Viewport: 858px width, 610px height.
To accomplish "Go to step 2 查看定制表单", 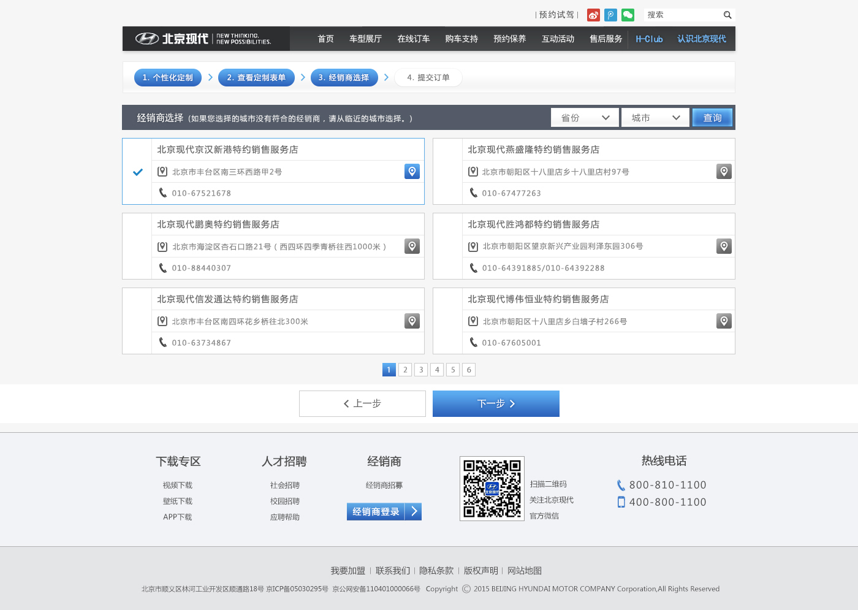I will click(x=256, y=77).
